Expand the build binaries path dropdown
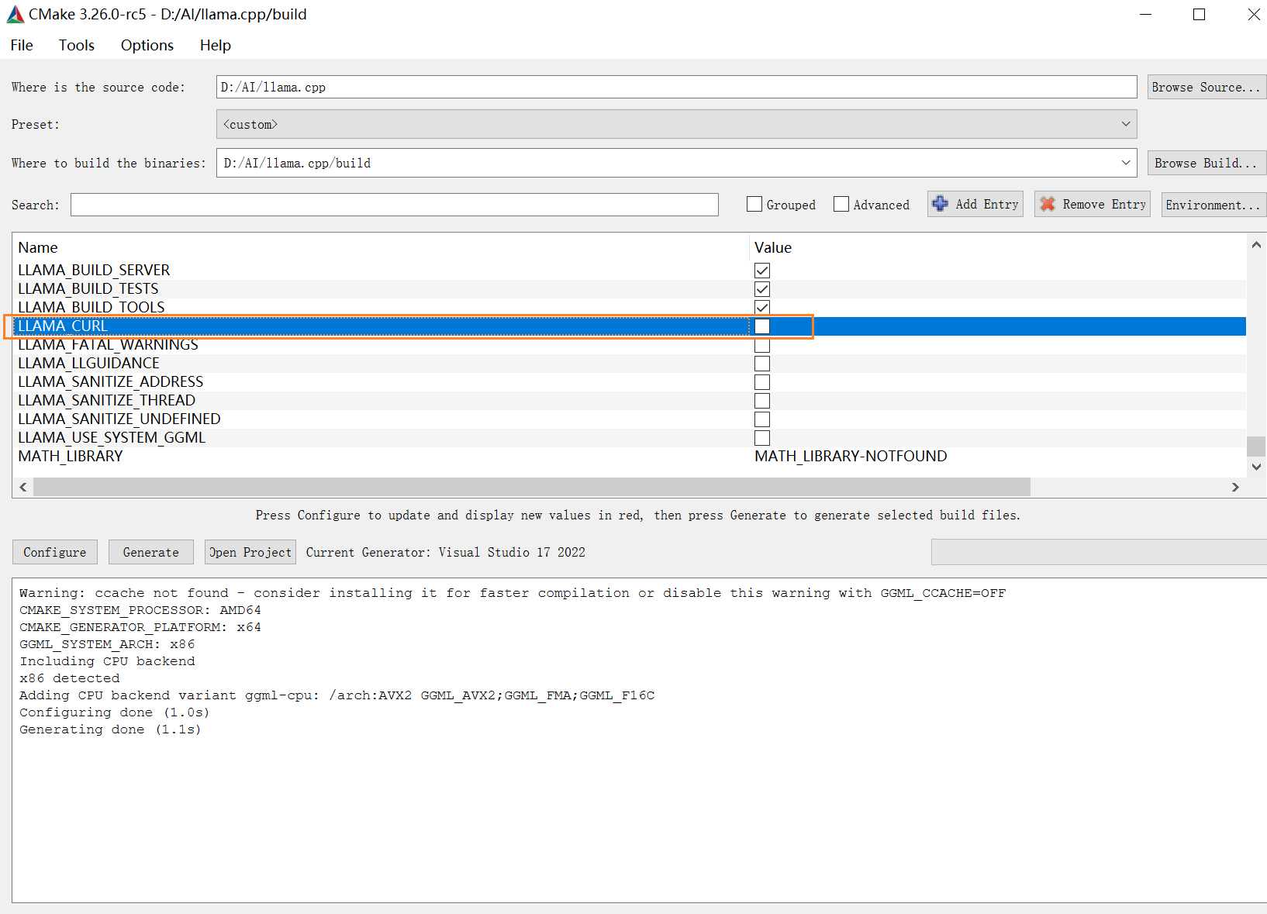The image size is (1267, 914). click(1126, 163)
